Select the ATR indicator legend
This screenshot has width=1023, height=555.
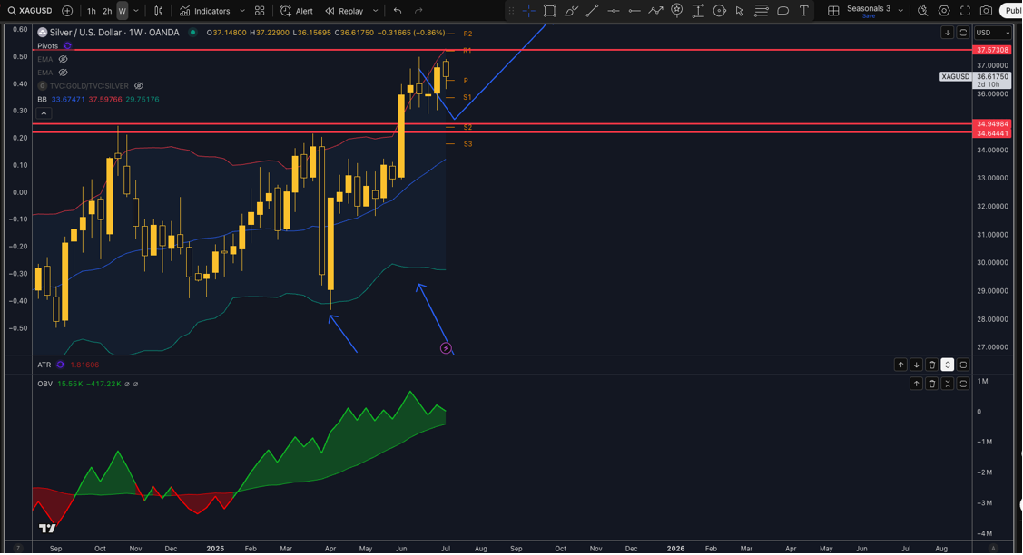click(44, 365)
